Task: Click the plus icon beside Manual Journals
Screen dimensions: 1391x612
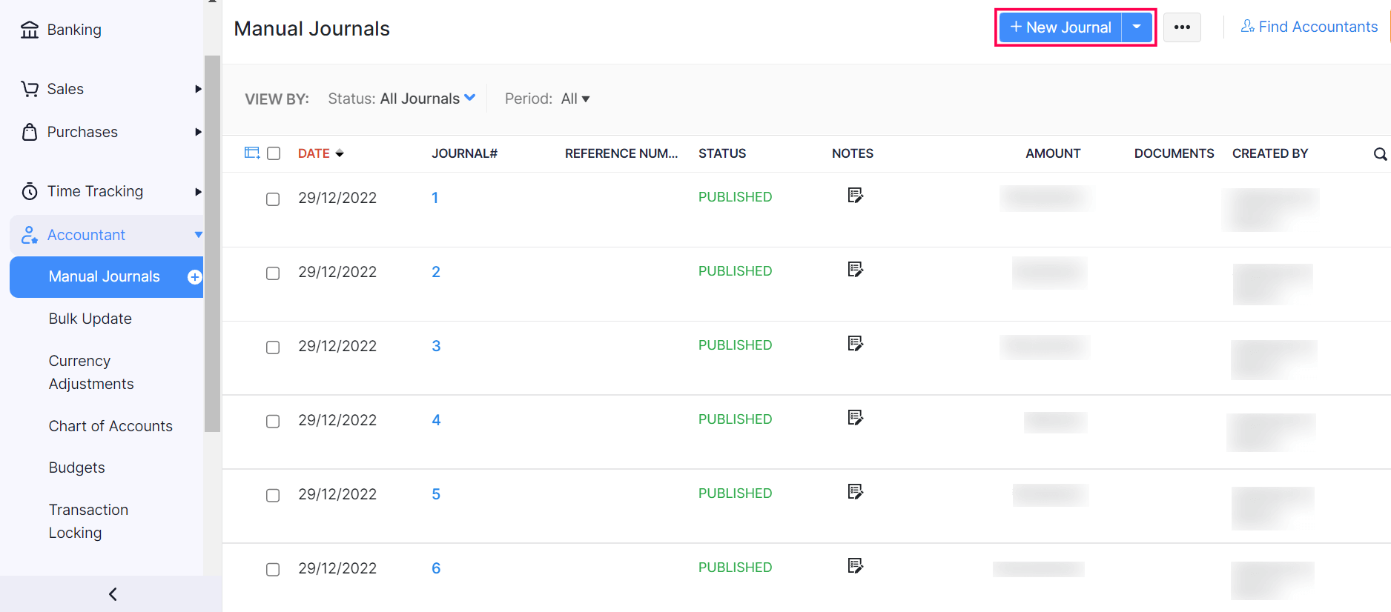Action: (x=194, y=277)
